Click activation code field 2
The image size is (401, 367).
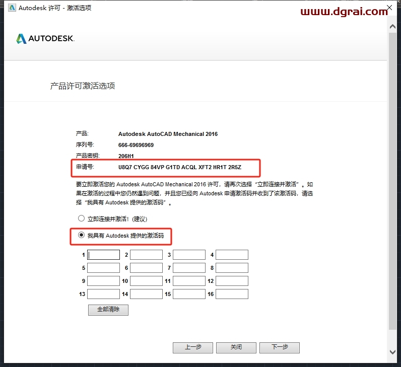tap(146, 255)
